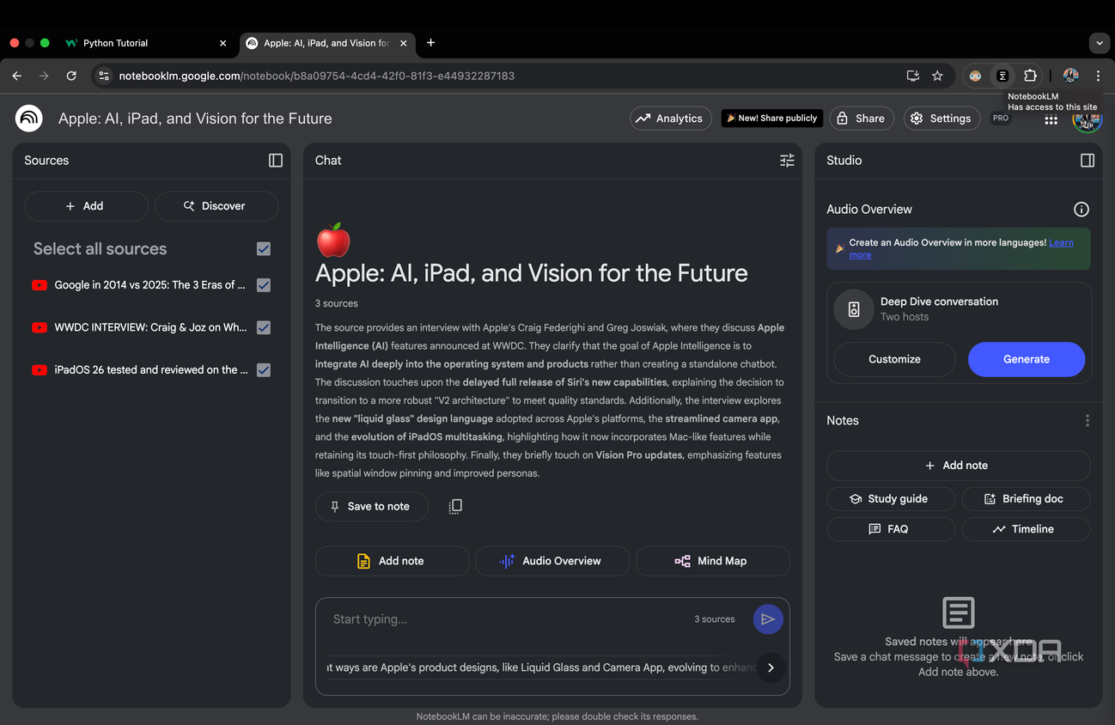Uncheck the iPadOS 26 source checkbox
This screenshot has width=1115, height=725.
(264, 370)
